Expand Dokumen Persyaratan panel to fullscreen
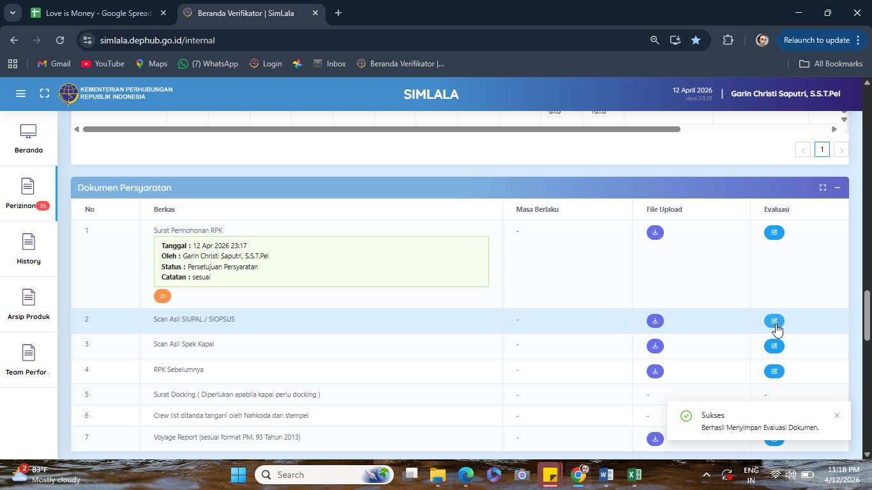 click(x=823, y=188)
